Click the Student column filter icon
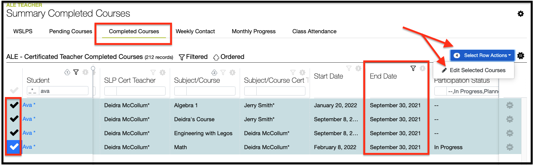 pyautogui.click(x=76, y=72)
